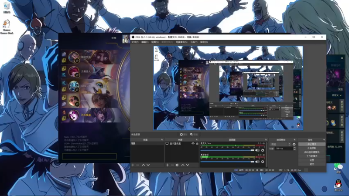The image size is (349, 196).
Task: Click the OBS preview canvas
Action: (228, 88)
